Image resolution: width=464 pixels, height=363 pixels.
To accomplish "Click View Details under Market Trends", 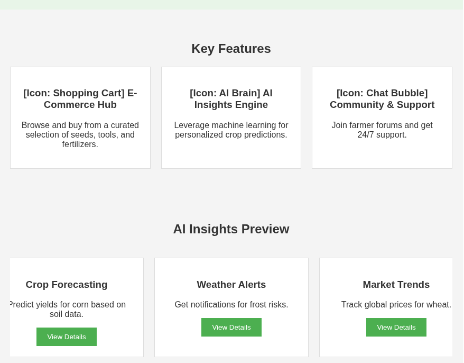I will [x=396, y=327].
